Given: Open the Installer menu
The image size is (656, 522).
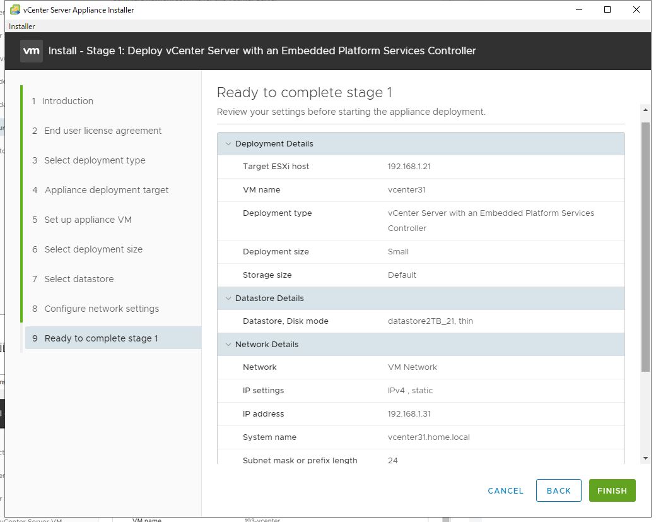Looking at the screenshot, I should [x=22, y=27].
